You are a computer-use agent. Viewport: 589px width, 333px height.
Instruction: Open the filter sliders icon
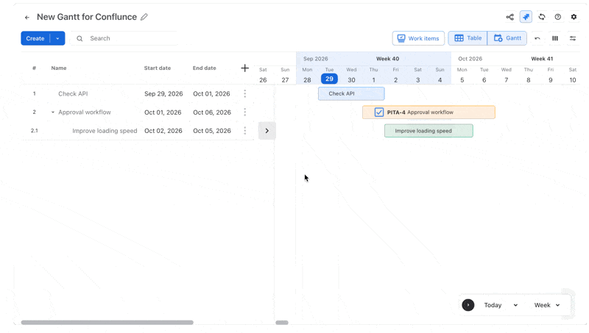pyautogui.click(x=573, y=38)
